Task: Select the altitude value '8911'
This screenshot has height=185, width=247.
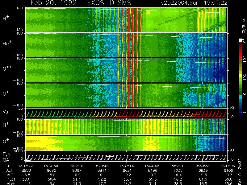Action: (x=102, y=171)
